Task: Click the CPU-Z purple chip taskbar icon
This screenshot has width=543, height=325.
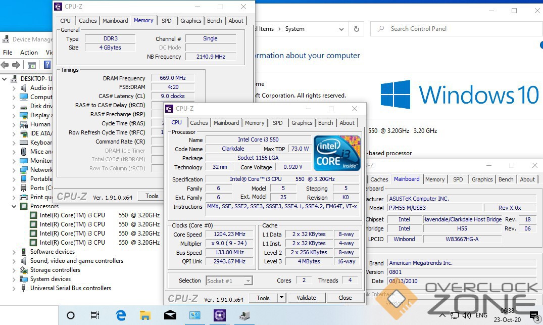Action: 220,315
